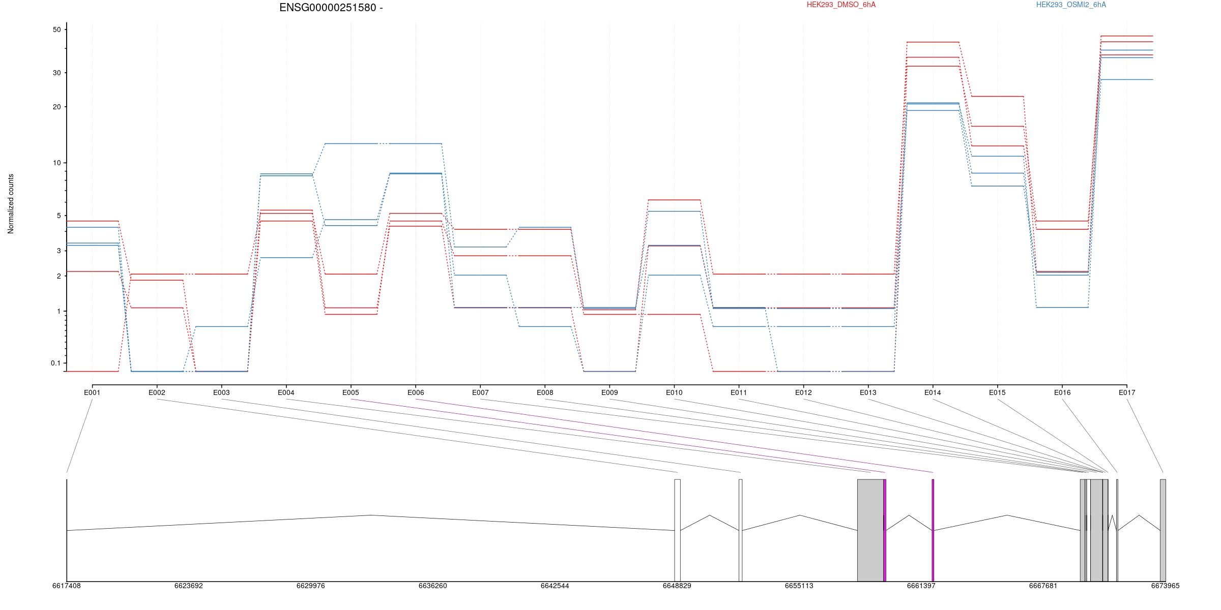Click the lowest blue line segment above E017
1221x610 pixels.
coord(1127,79)
